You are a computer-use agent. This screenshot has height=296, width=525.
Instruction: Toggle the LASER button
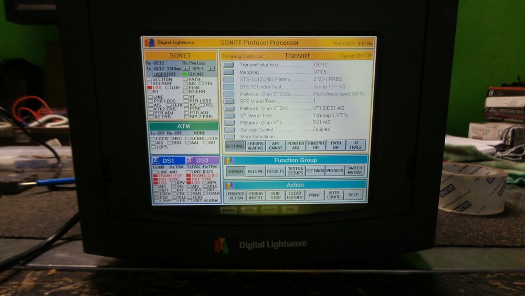point(160,74)
